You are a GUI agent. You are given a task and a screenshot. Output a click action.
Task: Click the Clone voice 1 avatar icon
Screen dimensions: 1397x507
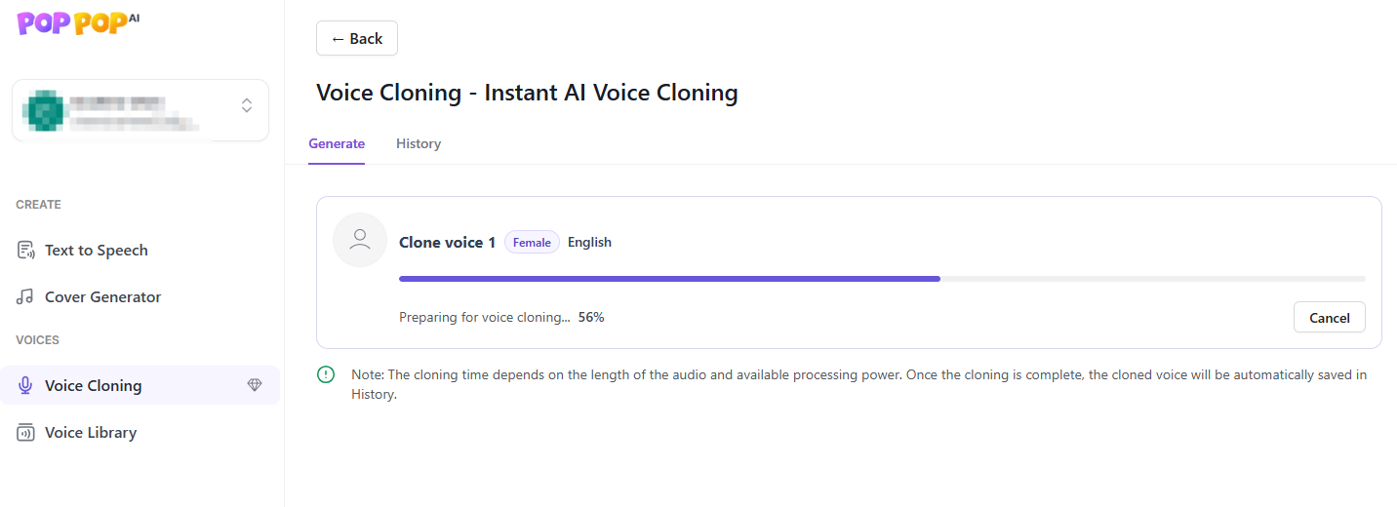point(360,240)
